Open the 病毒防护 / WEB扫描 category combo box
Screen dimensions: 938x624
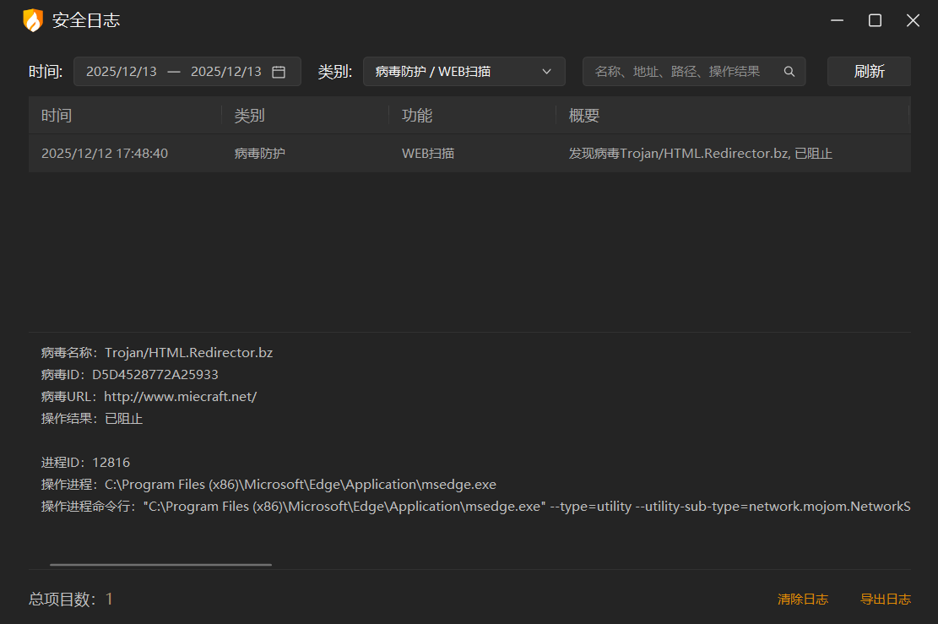point(464,72)
